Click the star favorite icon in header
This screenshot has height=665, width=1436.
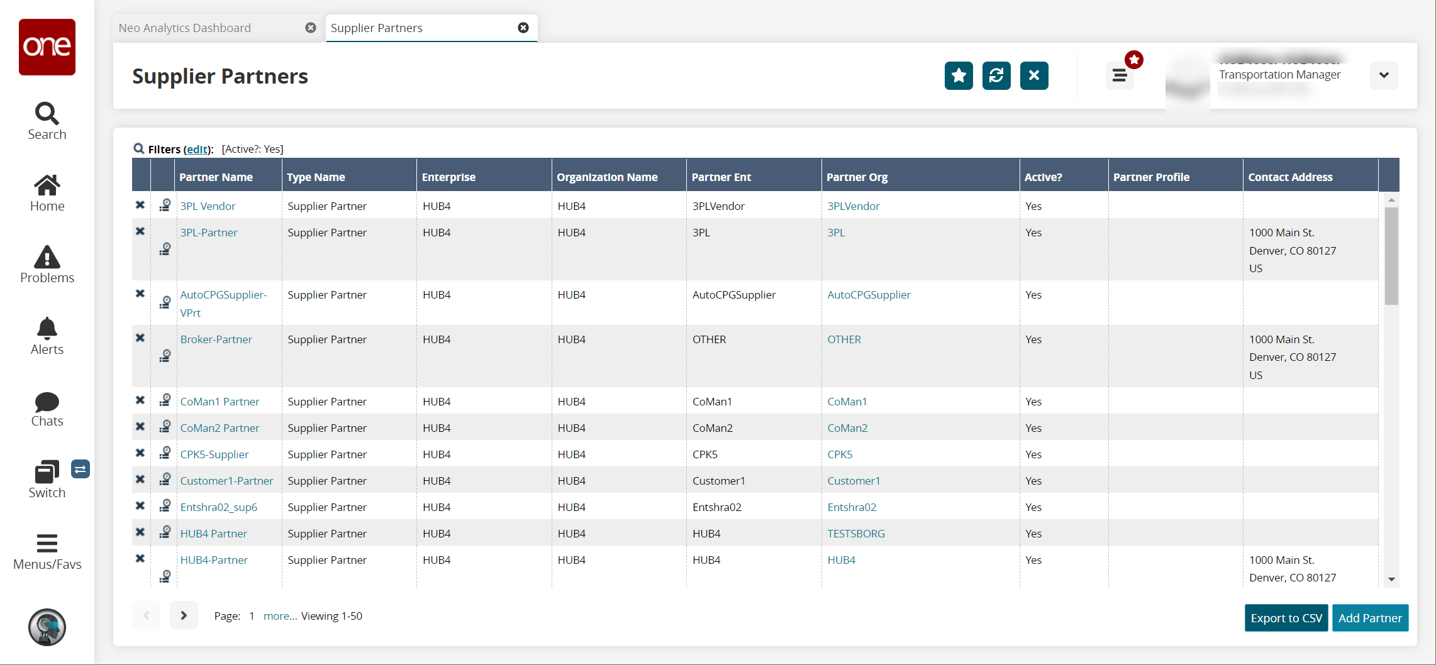pos(958,76)
